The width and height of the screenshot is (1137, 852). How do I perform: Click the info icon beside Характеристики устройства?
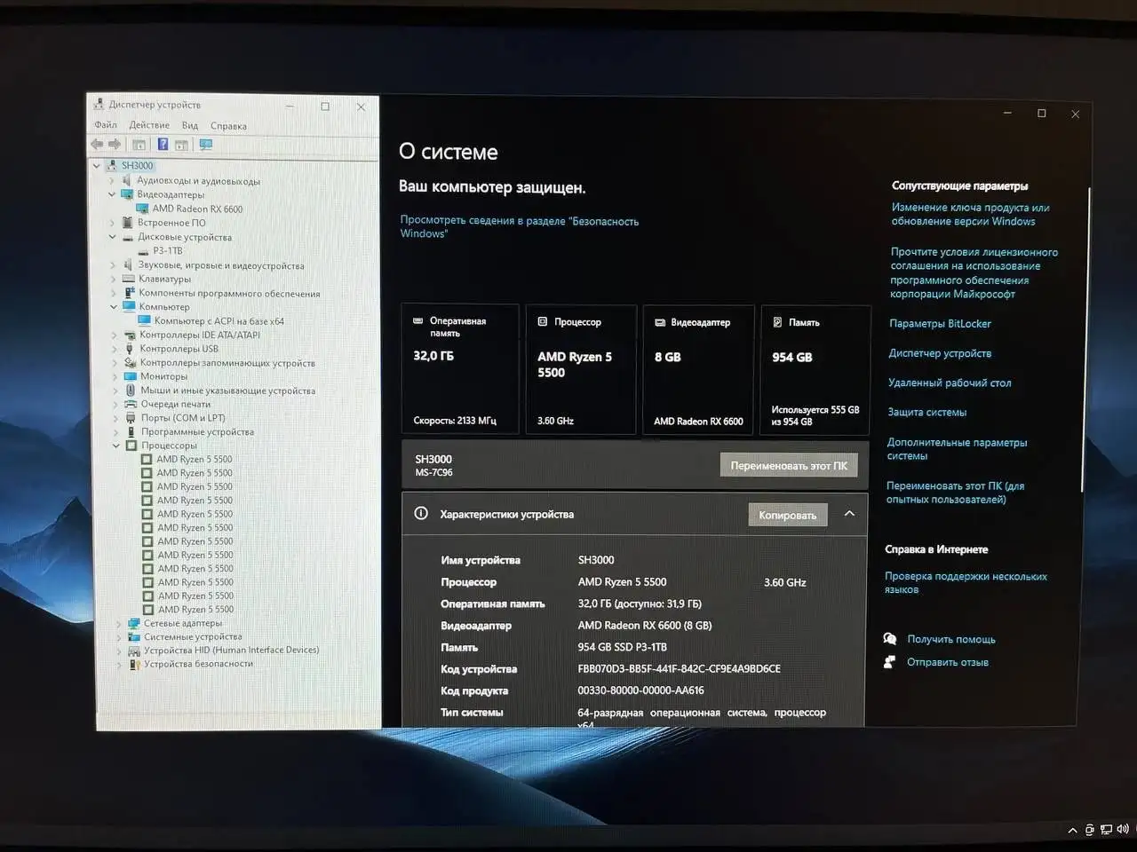click(x=421, y=514)
